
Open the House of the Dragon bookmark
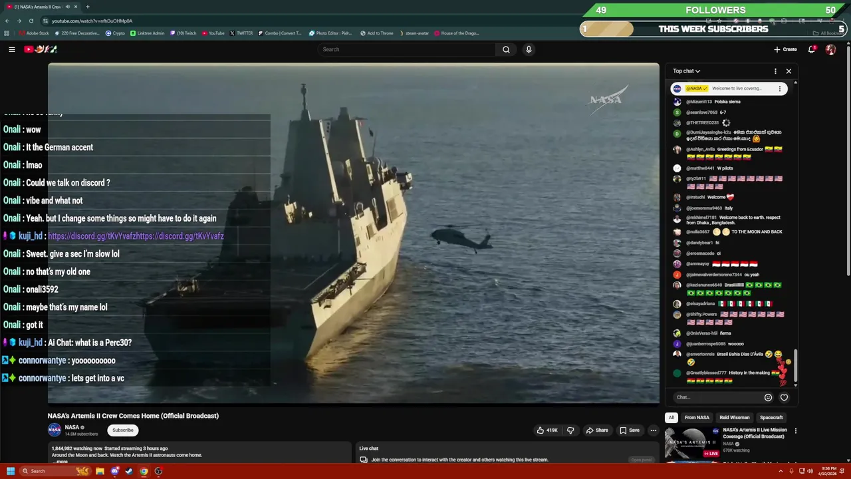(x=456, y=33)
